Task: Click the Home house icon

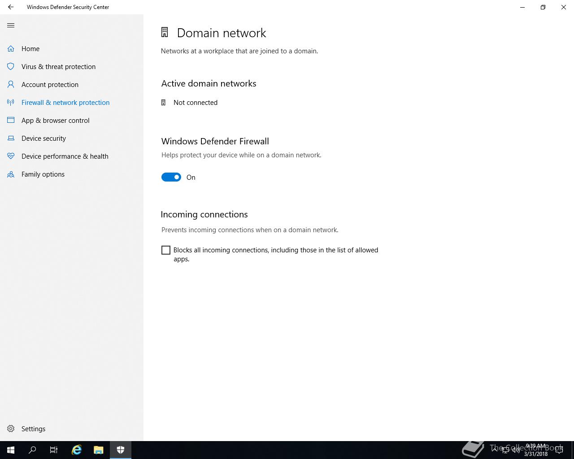Action: click(x=11, y=48)
